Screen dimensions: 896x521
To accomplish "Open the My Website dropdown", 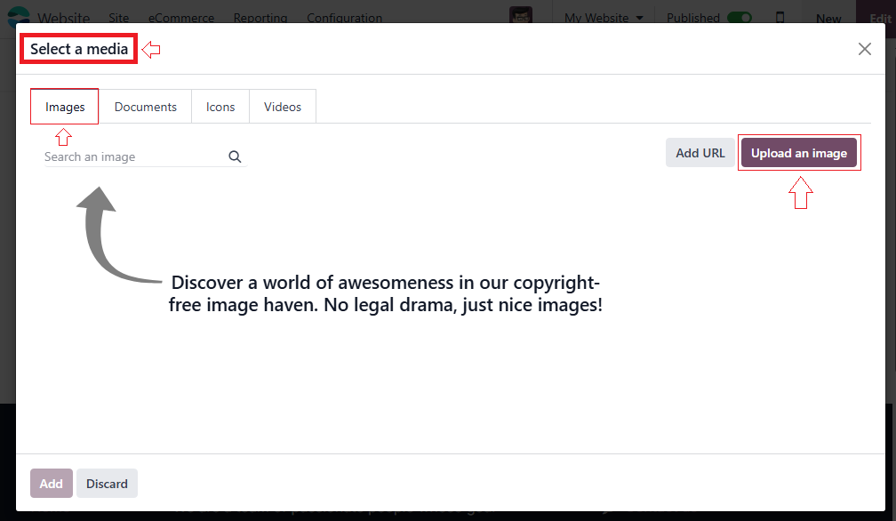I will pyautogui.click(x=604, y=17).
